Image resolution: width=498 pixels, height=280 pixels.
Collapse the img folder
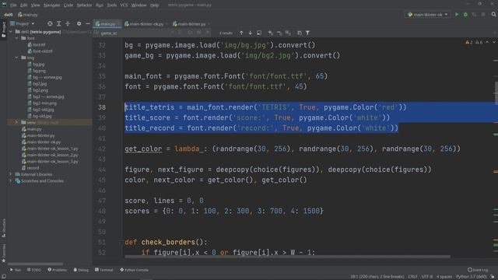17,58
